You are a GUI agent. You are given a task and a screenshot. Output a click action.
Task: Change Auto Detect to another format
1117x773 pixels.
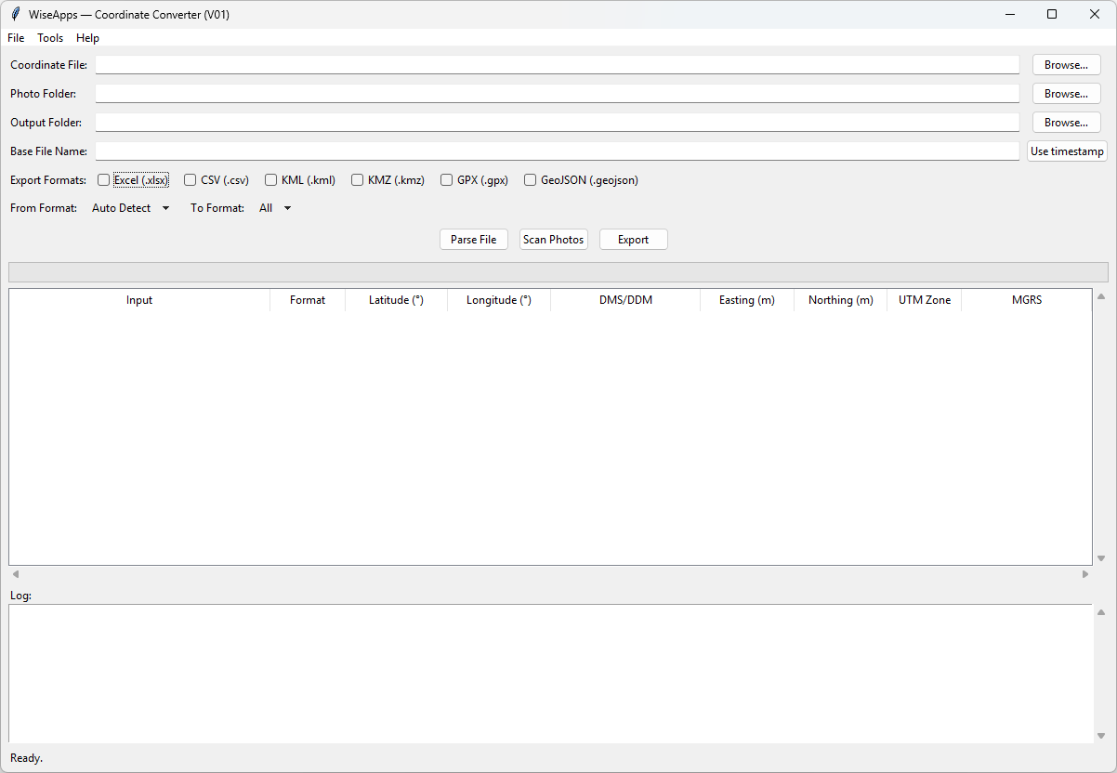click(x=130, y=208)
